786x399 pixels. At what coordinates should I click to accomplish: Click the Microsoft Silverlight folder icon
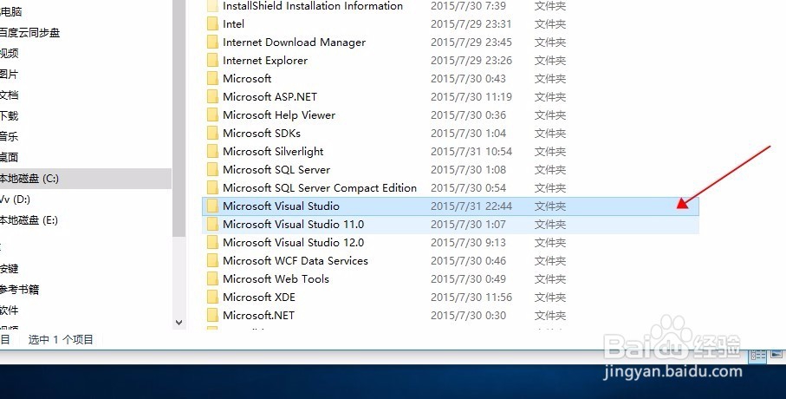click(x=212, y=152)
